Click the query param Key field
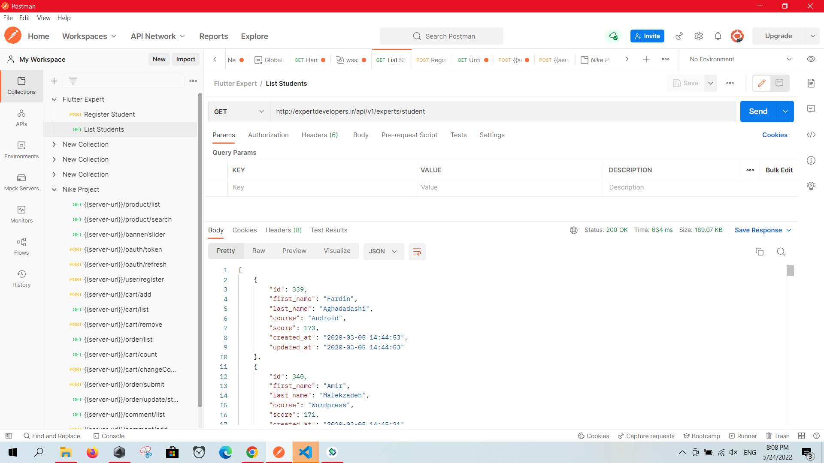The width and height of the screenshot is (824, 463). pos(322,187)
